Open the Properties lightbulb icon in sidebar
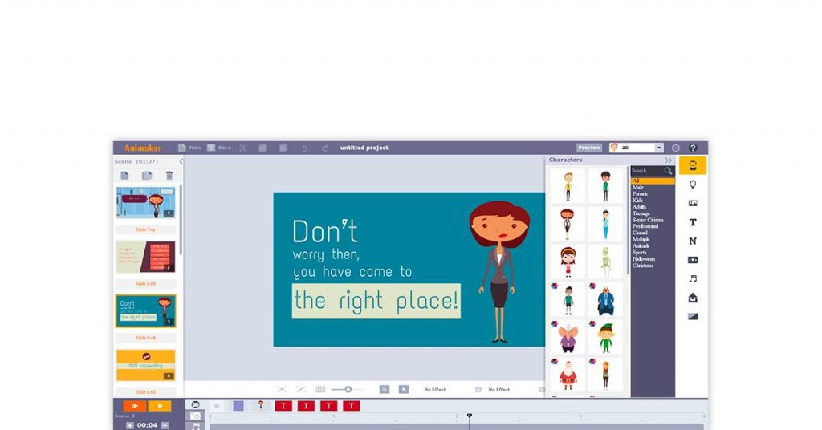822x430 pixels. pos(693,185)
